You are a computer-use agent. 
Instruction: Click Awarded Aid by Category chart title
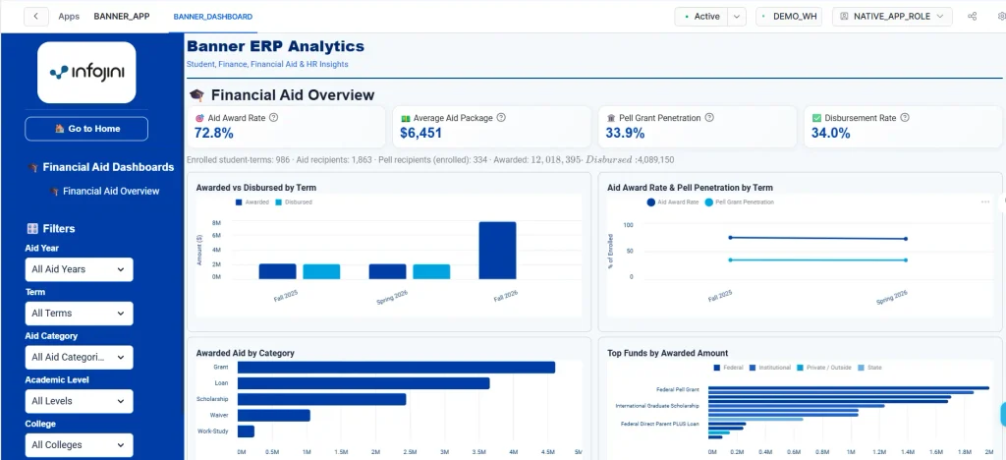pos(245,353)
